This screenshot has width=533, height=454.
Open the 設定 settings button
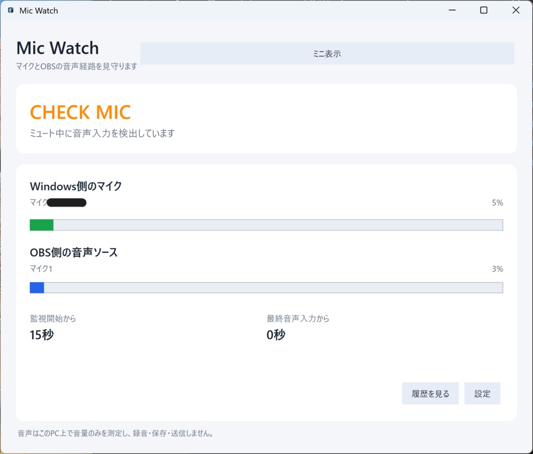[483, 394]
